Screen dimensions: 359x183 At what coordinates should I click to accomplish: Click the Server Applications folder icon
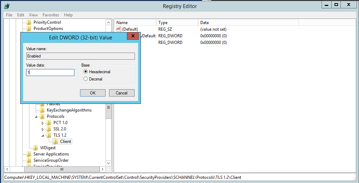click(29, 154)
